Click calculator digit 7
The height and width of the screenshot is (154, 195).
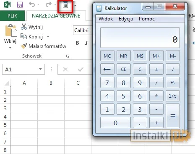pyautogui.click(x=107, y=83)
